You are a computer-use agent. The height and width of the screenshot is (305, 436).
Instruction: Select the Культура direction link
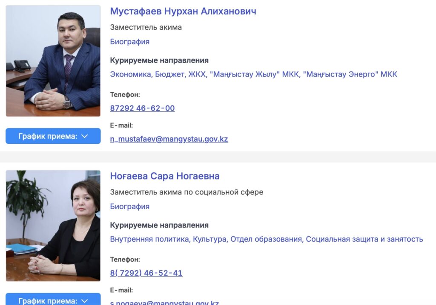pyautogui.click(x=210, y=239)
